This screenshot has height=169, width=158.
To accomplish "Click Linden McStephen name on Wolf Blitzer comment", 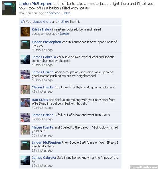I will click(x=46, y=142).
